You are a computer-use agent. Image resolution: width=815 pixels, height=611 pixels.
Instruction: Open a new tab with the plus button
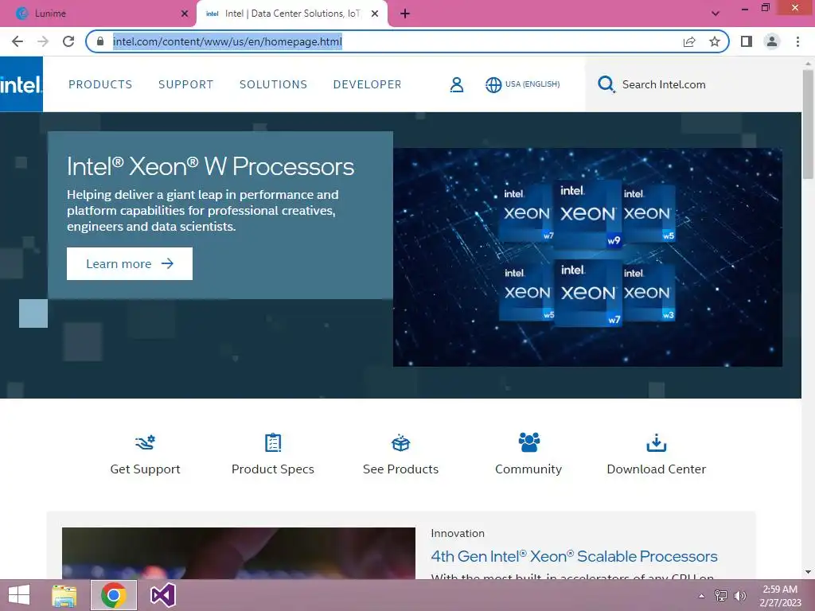tap(405, 14)
